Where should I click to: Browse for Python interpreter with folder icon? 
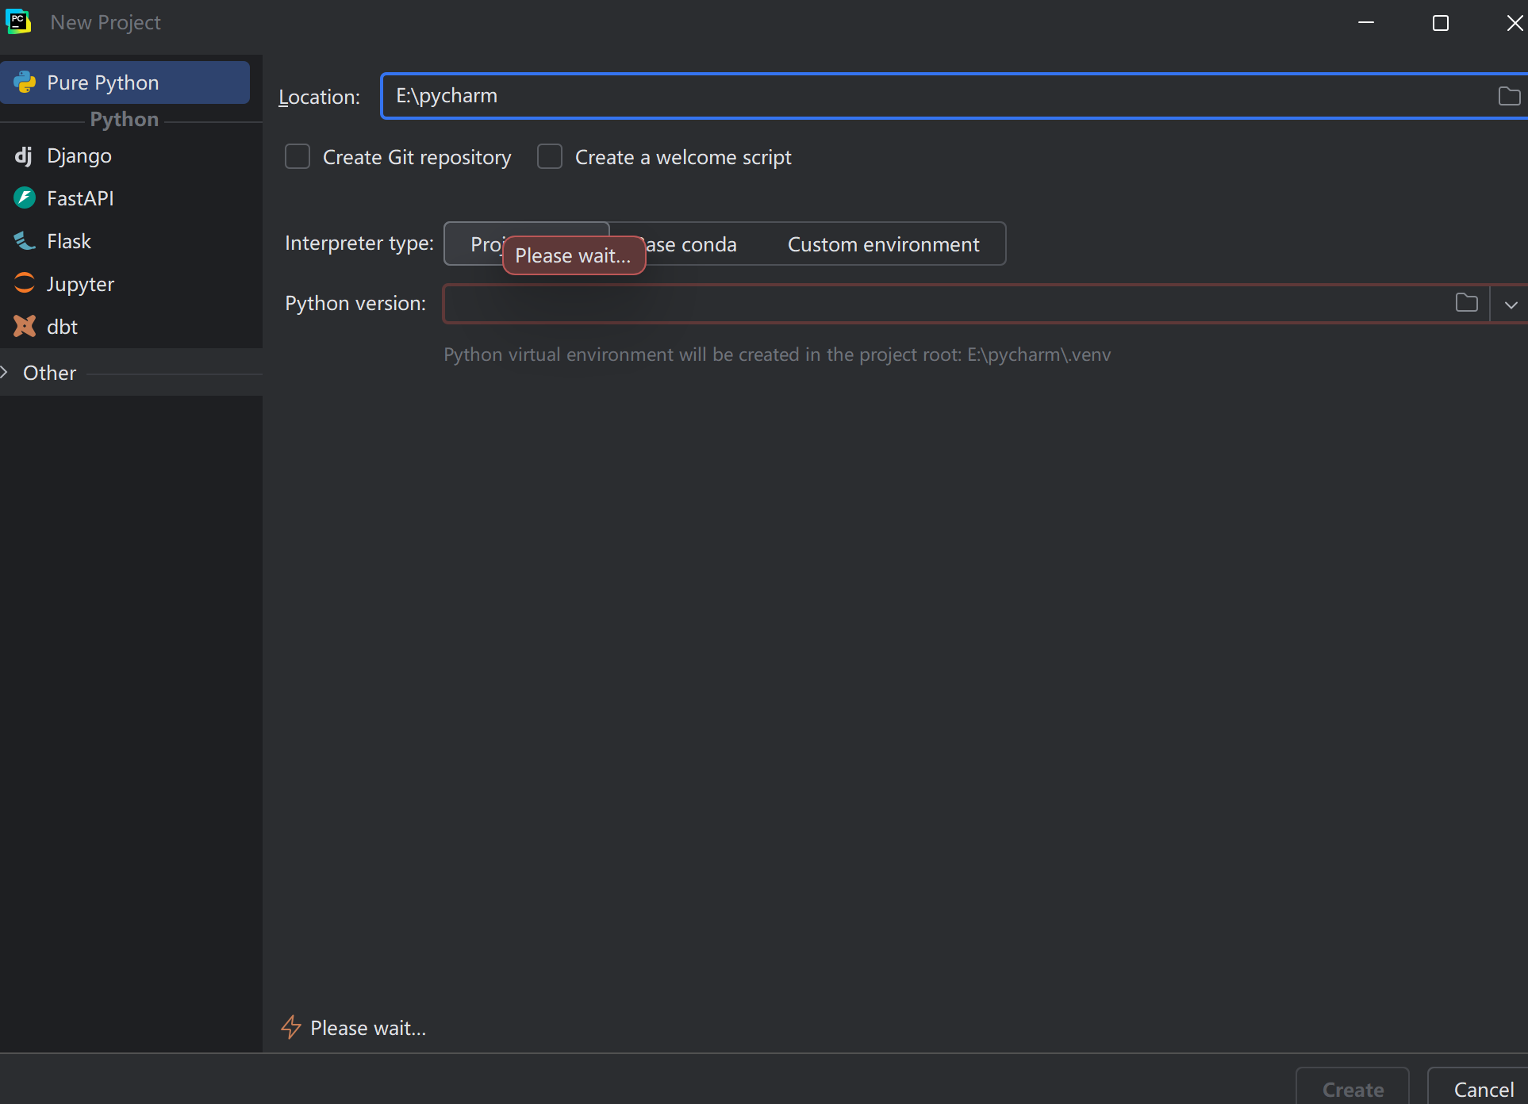pyautogui.click(x=1466, y=303)
